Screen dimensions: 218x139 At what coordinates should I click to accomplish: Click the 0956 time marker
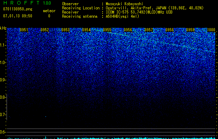[128, 30]
